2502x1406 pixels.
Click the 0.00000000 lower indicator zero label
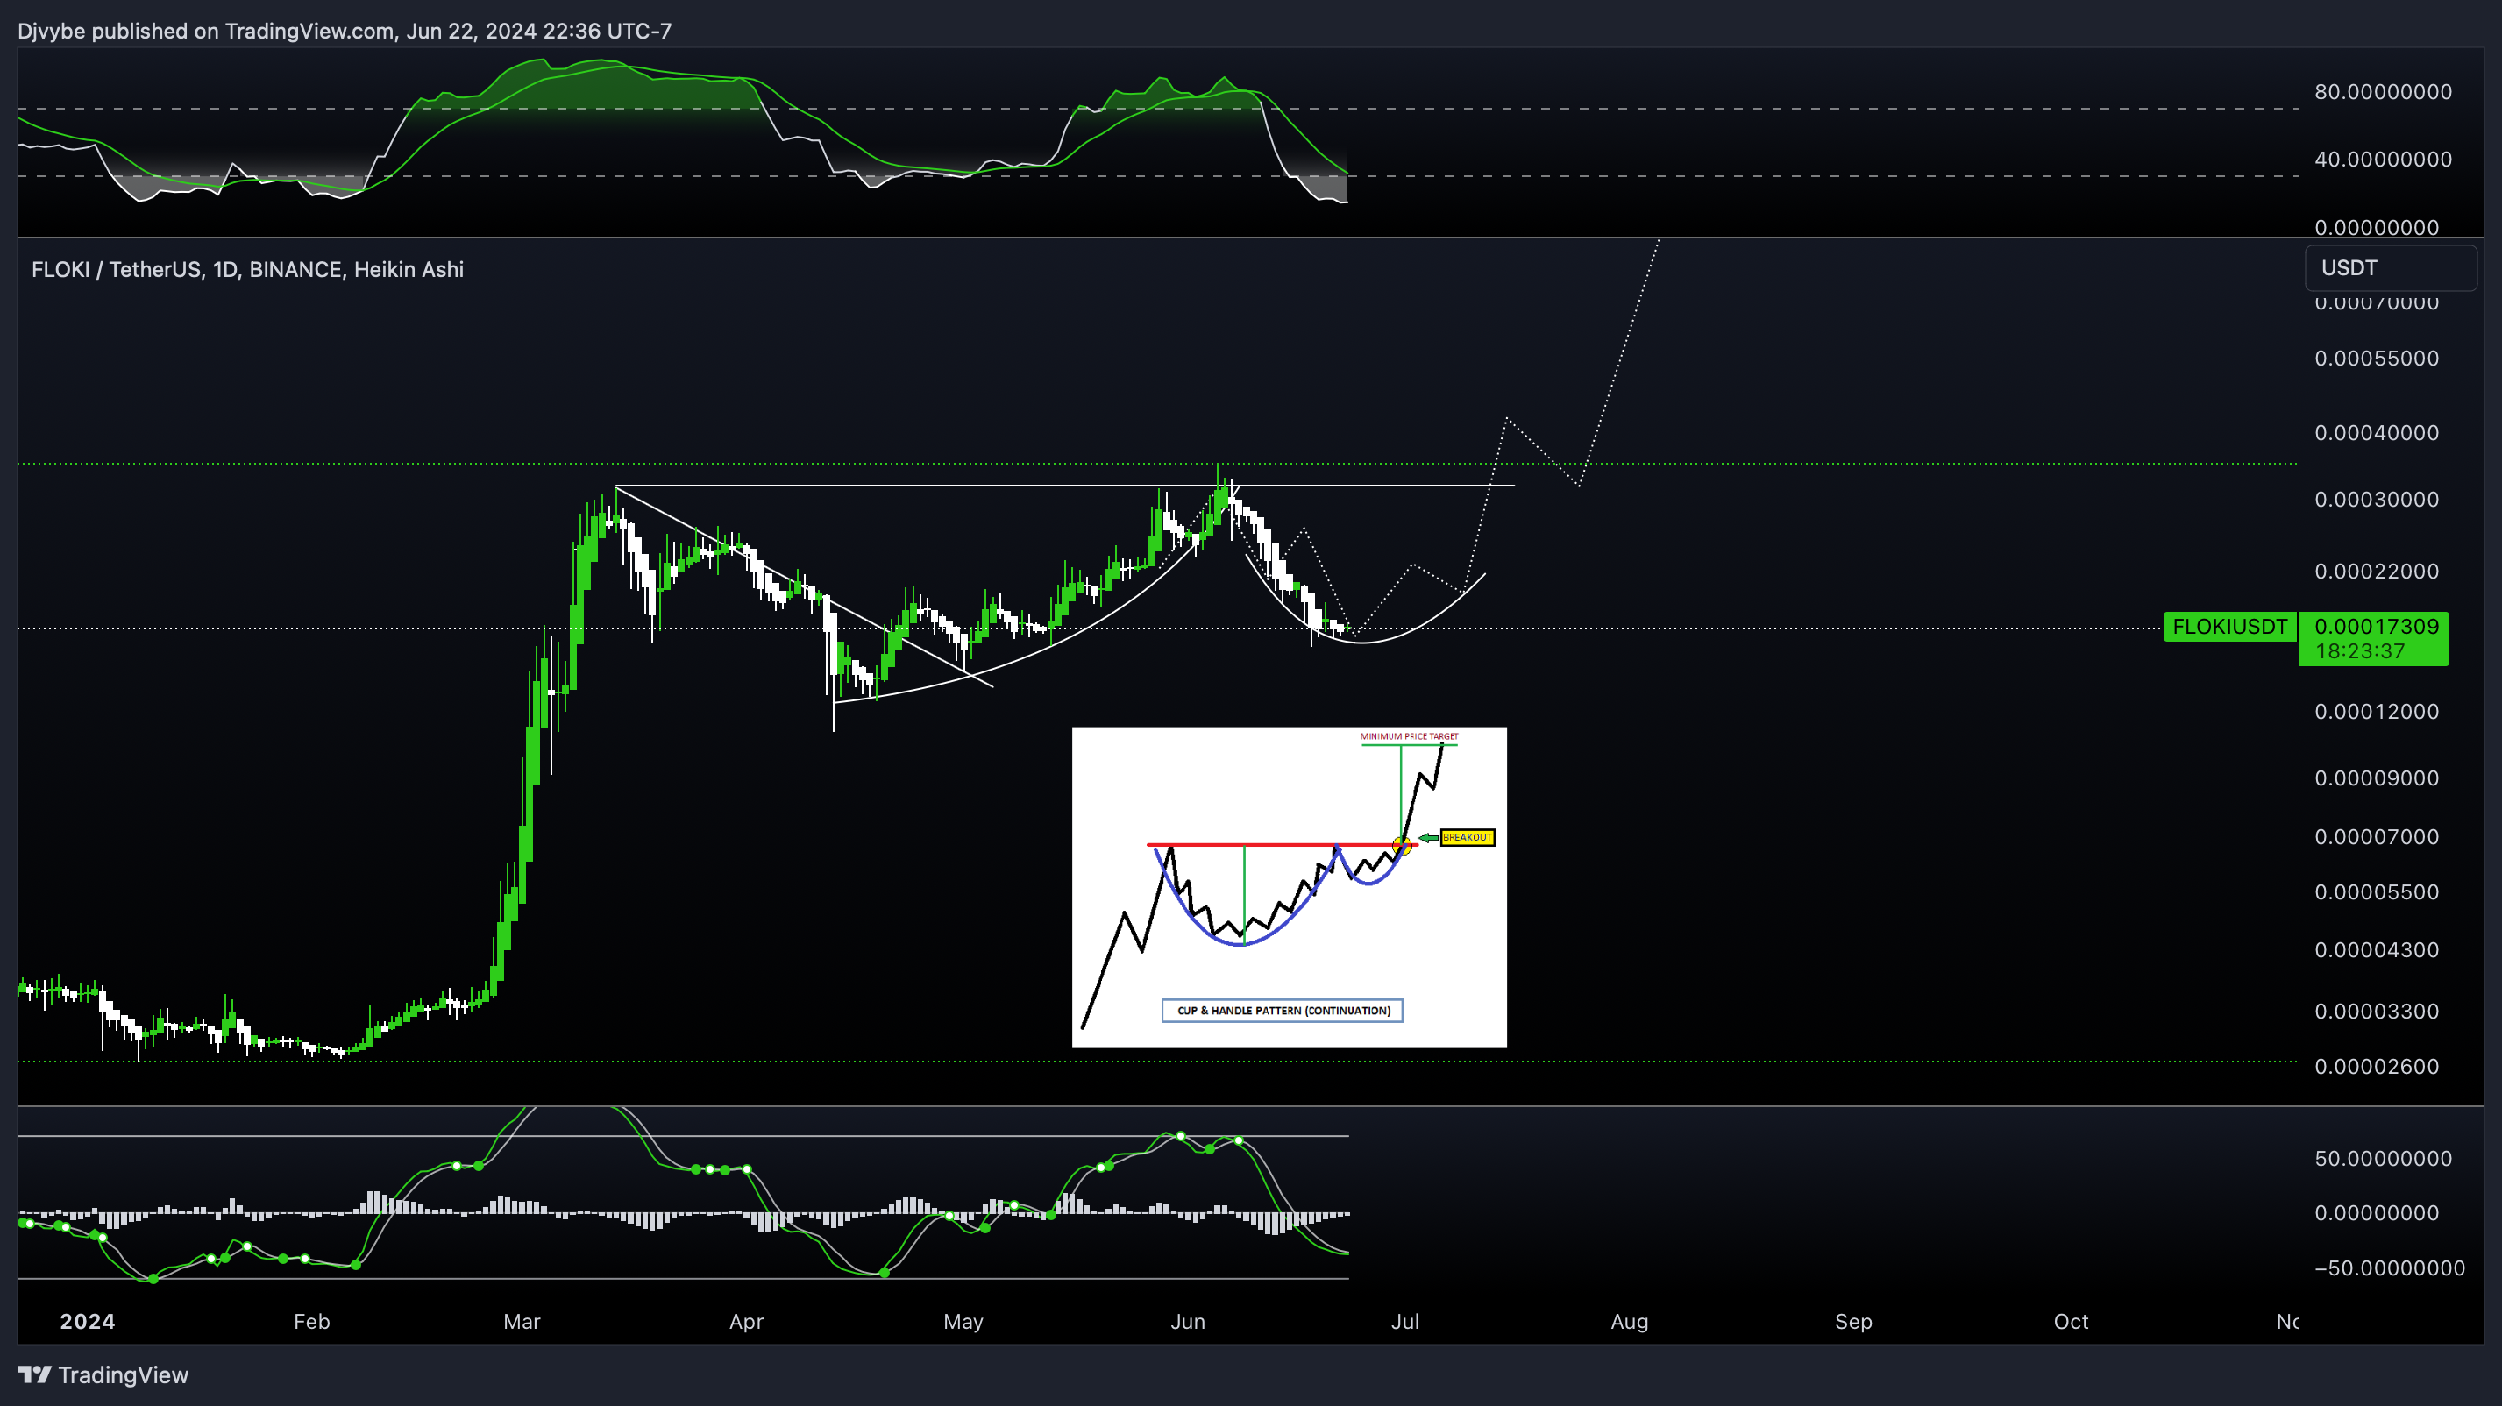2377,1213
